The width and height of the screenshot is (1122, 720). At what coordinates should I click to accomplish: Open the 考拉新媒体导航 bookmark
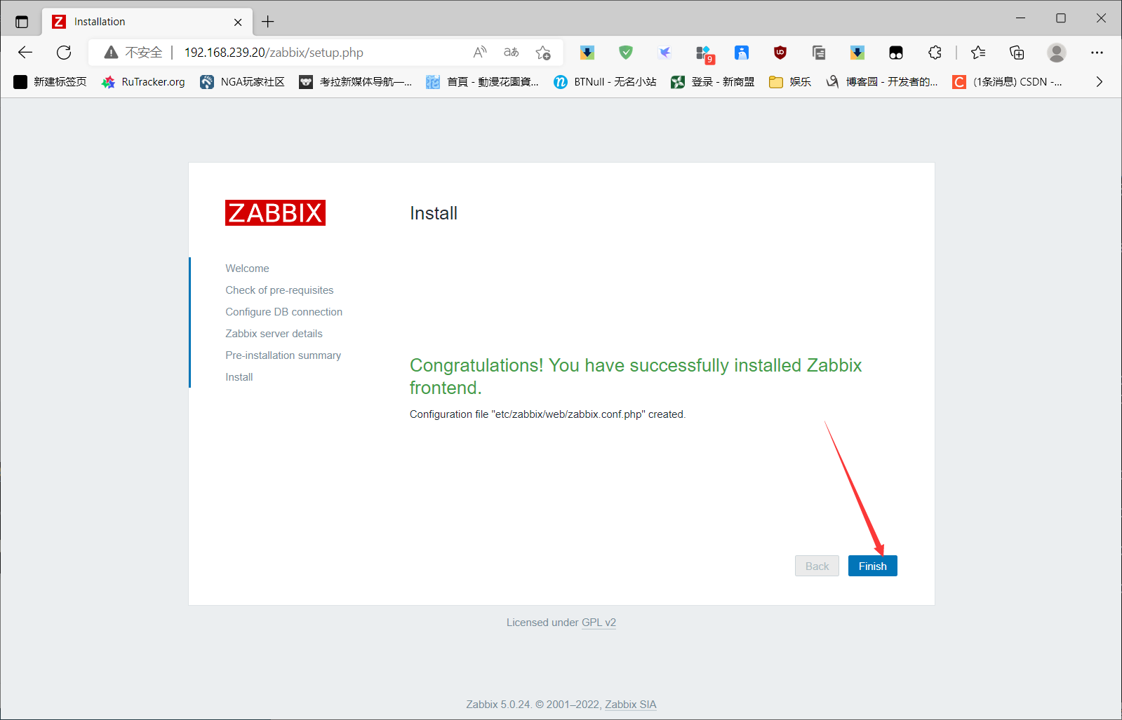point(355,82)
